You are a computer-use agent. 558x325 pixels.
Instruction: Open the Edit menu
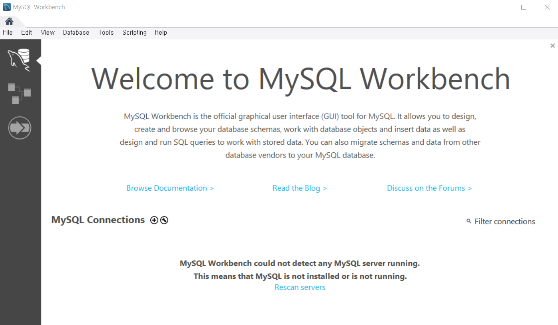(x=27, y=33)
